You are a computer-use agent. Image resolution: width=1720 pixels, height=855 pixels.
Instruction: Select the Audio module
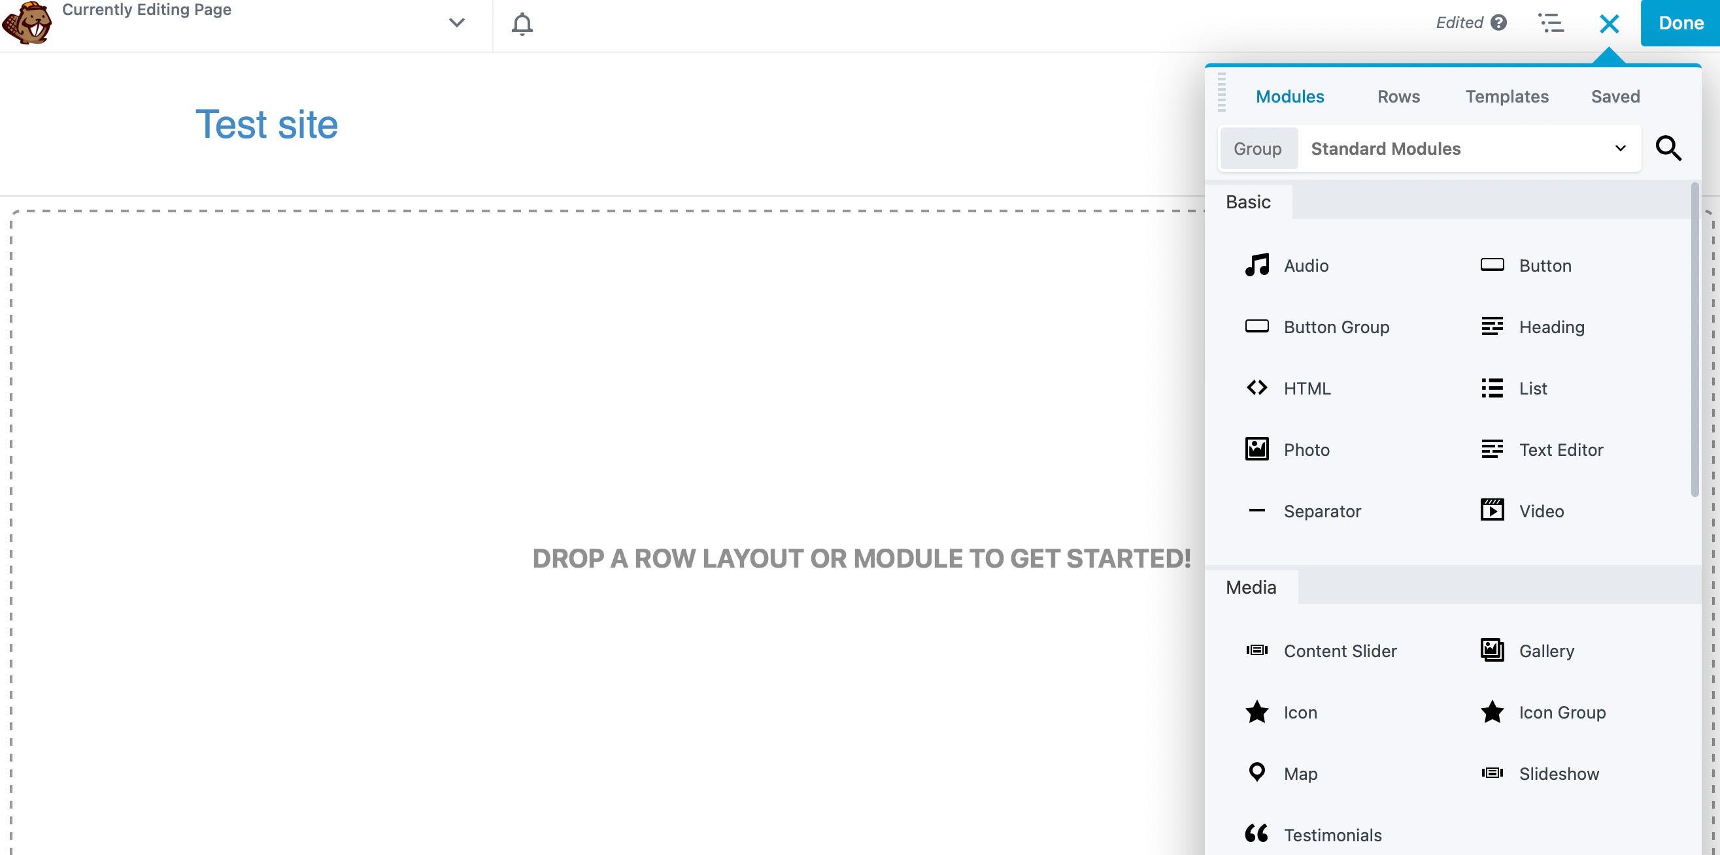(x=1306, y=265)
